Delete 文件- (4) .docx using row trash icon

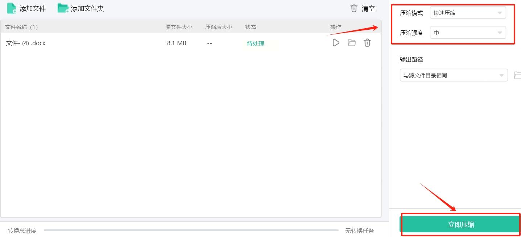(x=367, y=43)
